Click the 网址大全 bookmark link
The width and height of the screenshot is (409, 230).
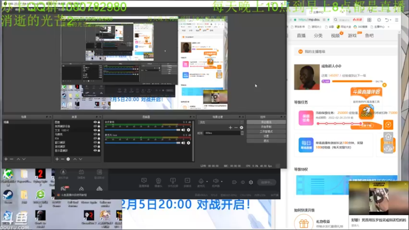coord(344,27)
